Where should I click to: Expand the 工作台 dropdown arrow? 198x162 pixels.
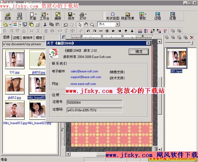click(48, 14)
